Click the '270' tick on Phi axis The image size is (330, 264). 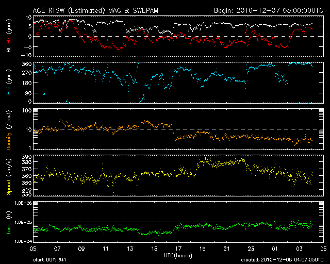coord(27,73)
